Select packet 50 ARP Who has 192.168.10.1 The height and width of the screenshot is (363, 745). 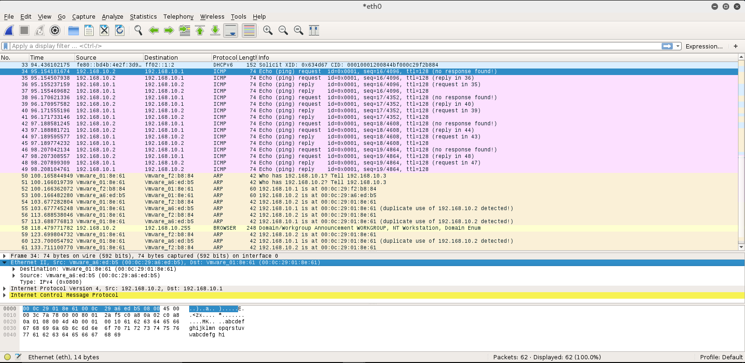click(x=369, y=176)
